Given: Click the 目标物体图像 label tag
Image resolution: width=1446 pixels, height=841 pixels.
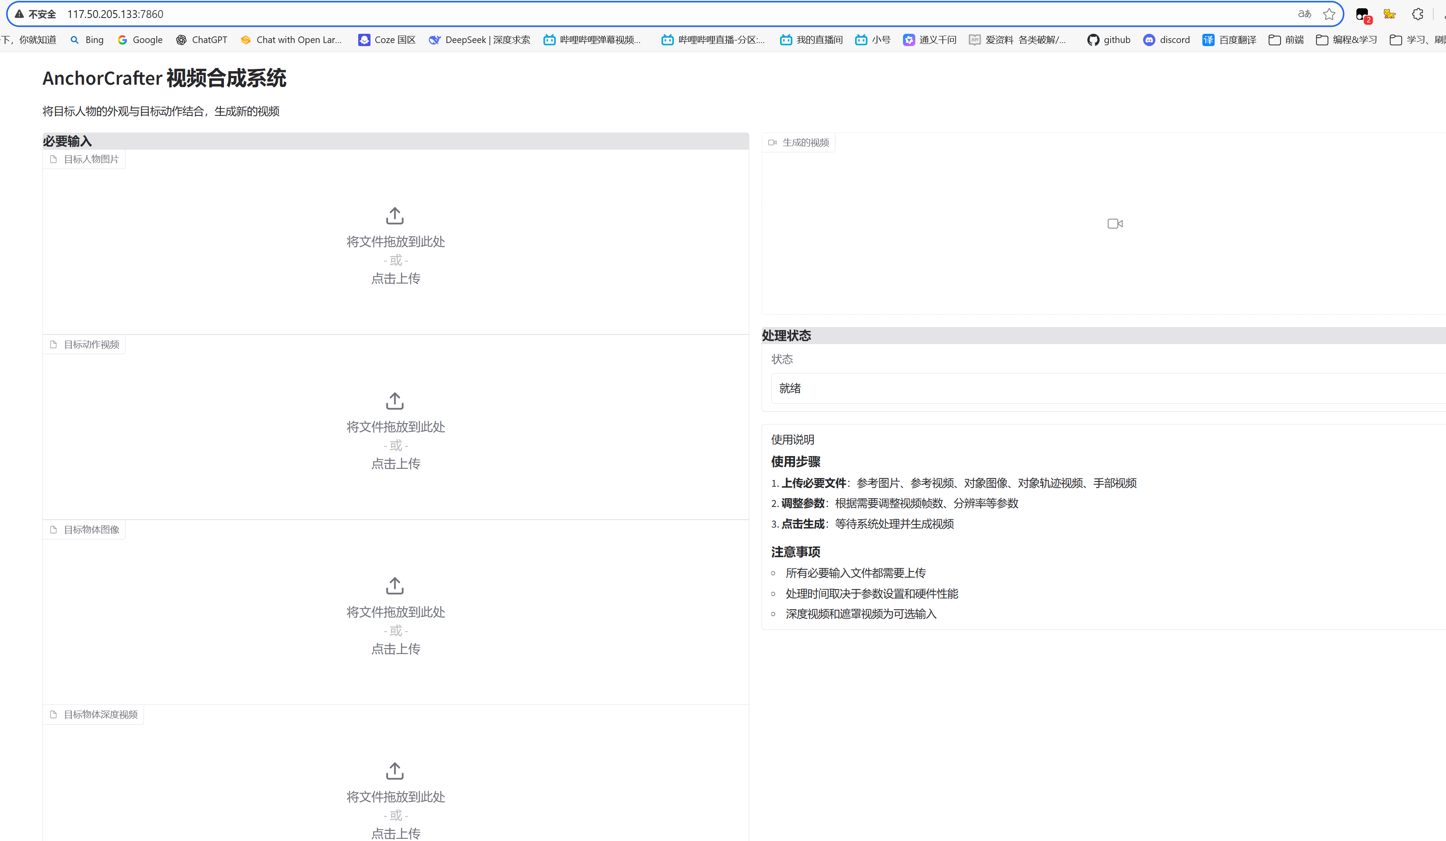Looking at the screenshot, I should coord(84,529).
